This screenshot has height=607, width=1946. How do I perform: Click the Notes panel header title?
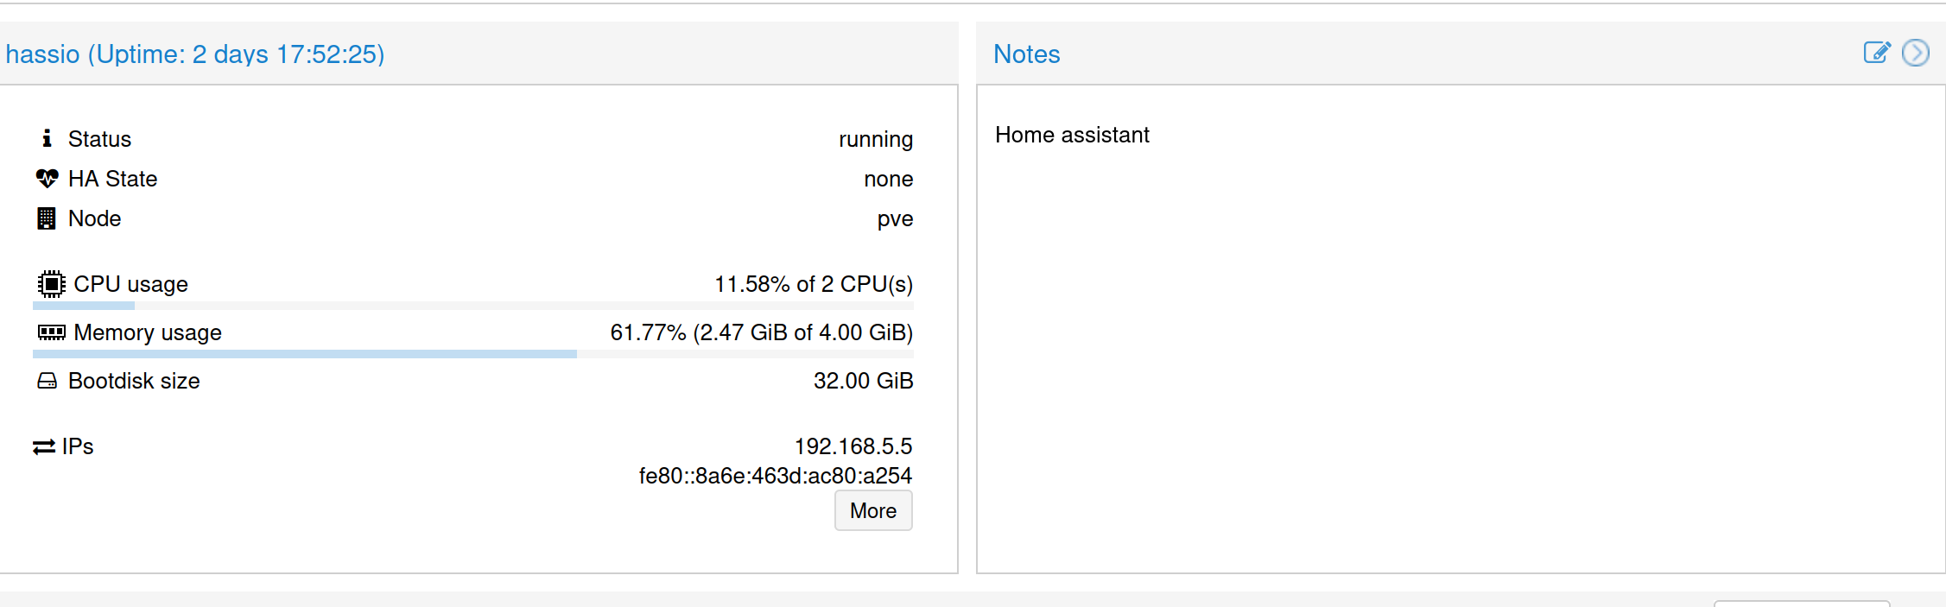click(1026, 54)
